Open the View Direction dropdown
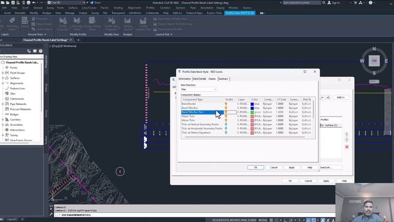Screen dimensions: 394x222 click(x=198, y=89)
